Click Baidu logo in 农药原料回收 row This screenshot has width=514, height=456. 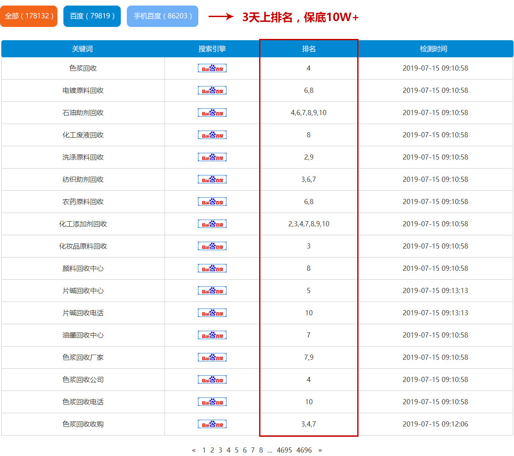click(x=212, y=201)
